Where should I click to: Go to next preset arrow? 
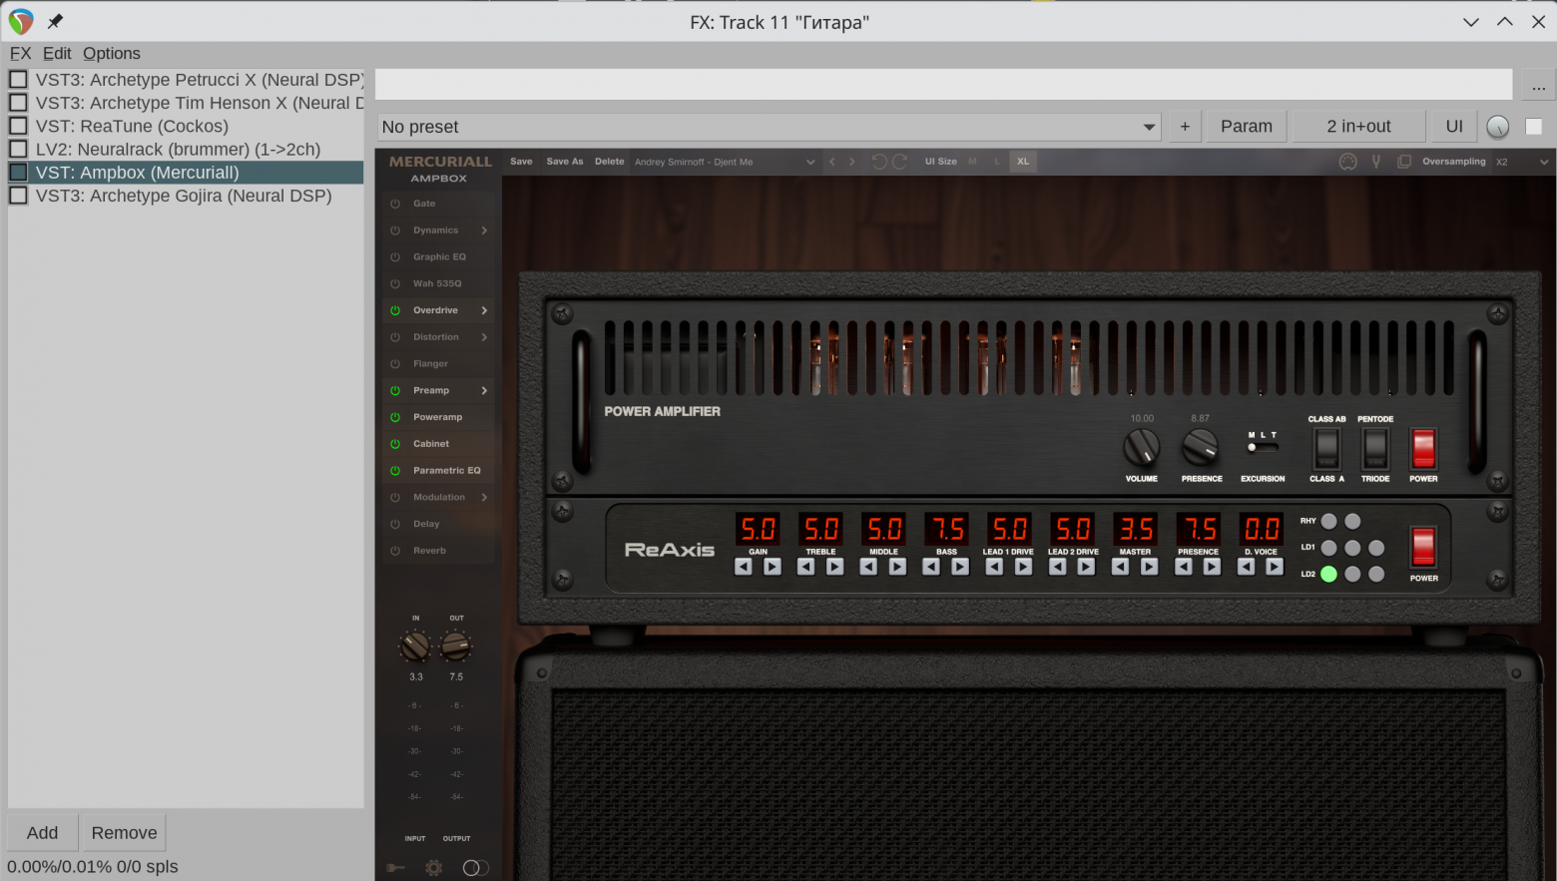[852, 162]
